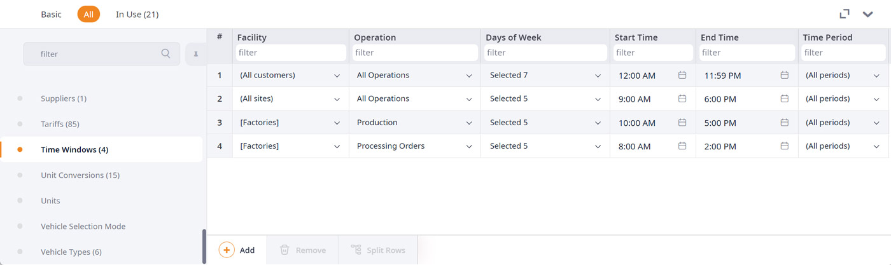Collapse panel using top-right chevron icon
The width and height of the screenshot is (891, 265).
867,14
